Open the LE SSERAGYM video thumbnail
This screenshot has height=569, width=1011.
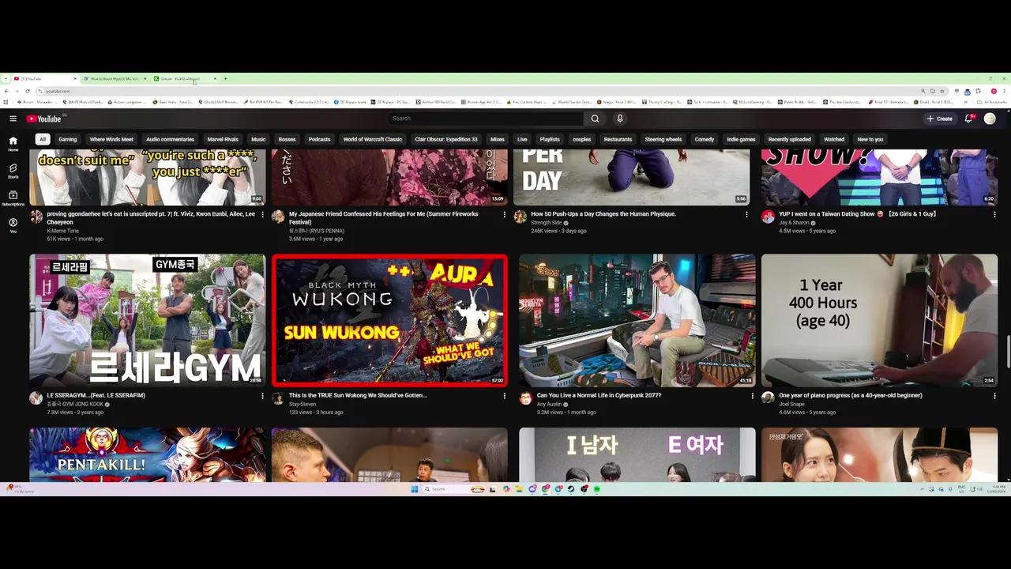click(148, 320)
